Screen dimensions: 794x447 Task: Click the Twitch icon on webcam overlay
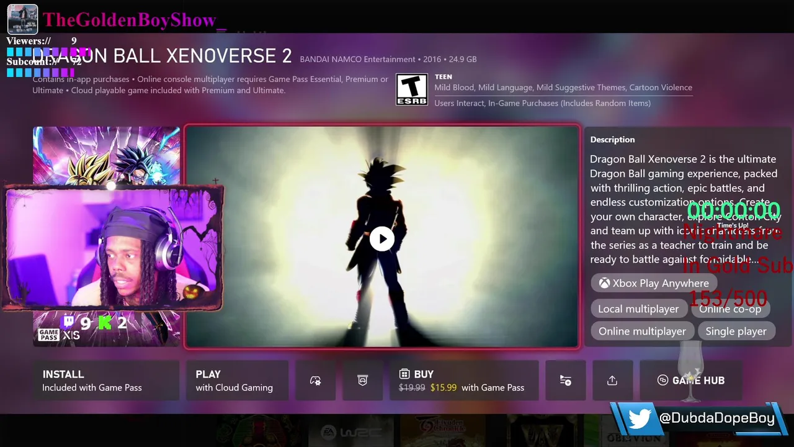69,322
